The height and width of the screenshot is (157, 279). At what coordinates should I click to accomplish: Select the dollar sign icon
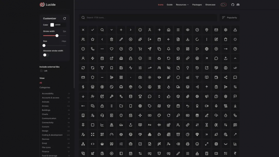pos(83,87)
